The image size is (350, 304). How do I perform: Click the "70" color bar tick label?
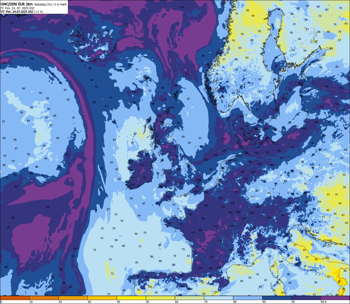tap(206, 302)
